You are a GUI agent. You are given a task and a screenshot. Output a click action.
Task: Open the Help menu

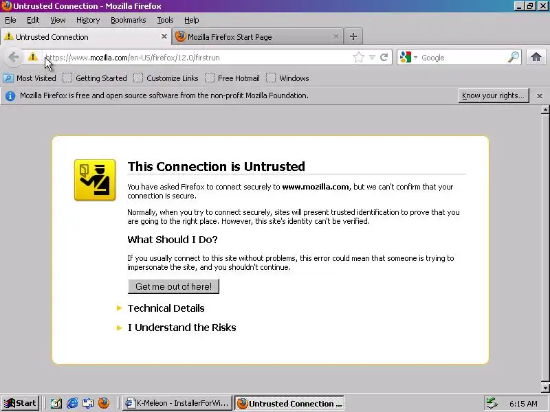pyautogui.click(x=192, y=20)
